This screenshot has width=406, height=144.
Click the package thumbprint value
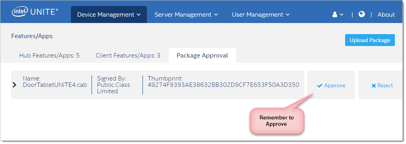coord(223,85)
